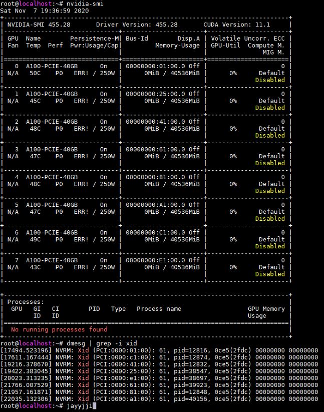Click the '49C' temperature of GPU 6

[x=35, y=239]
